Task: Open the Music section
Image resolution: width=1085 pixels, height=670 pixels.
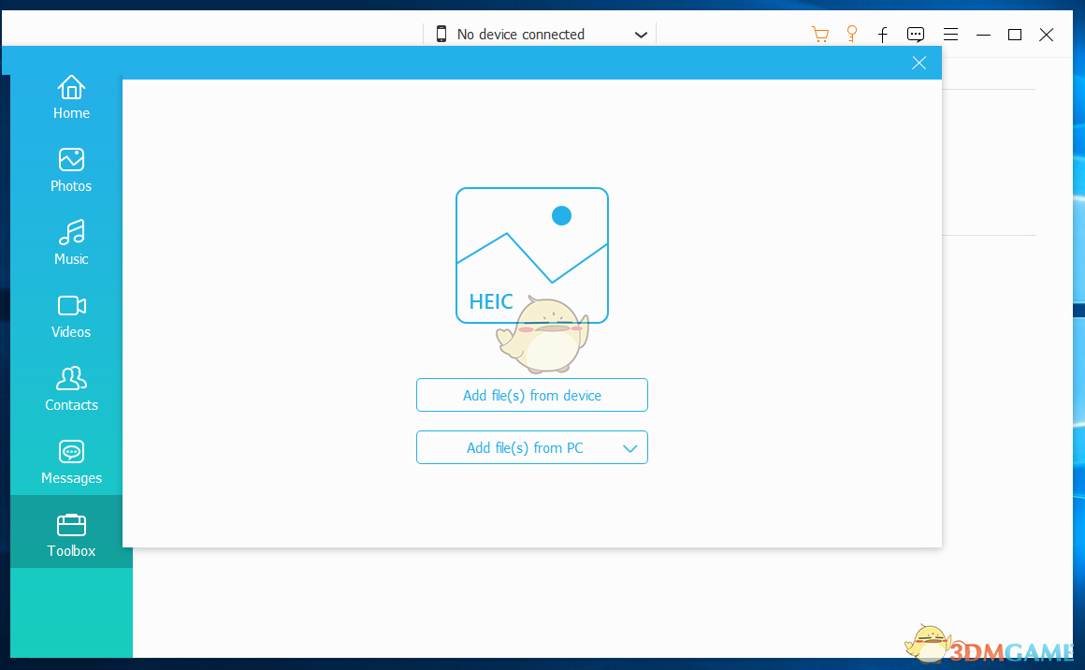Action: pos(71,243)
